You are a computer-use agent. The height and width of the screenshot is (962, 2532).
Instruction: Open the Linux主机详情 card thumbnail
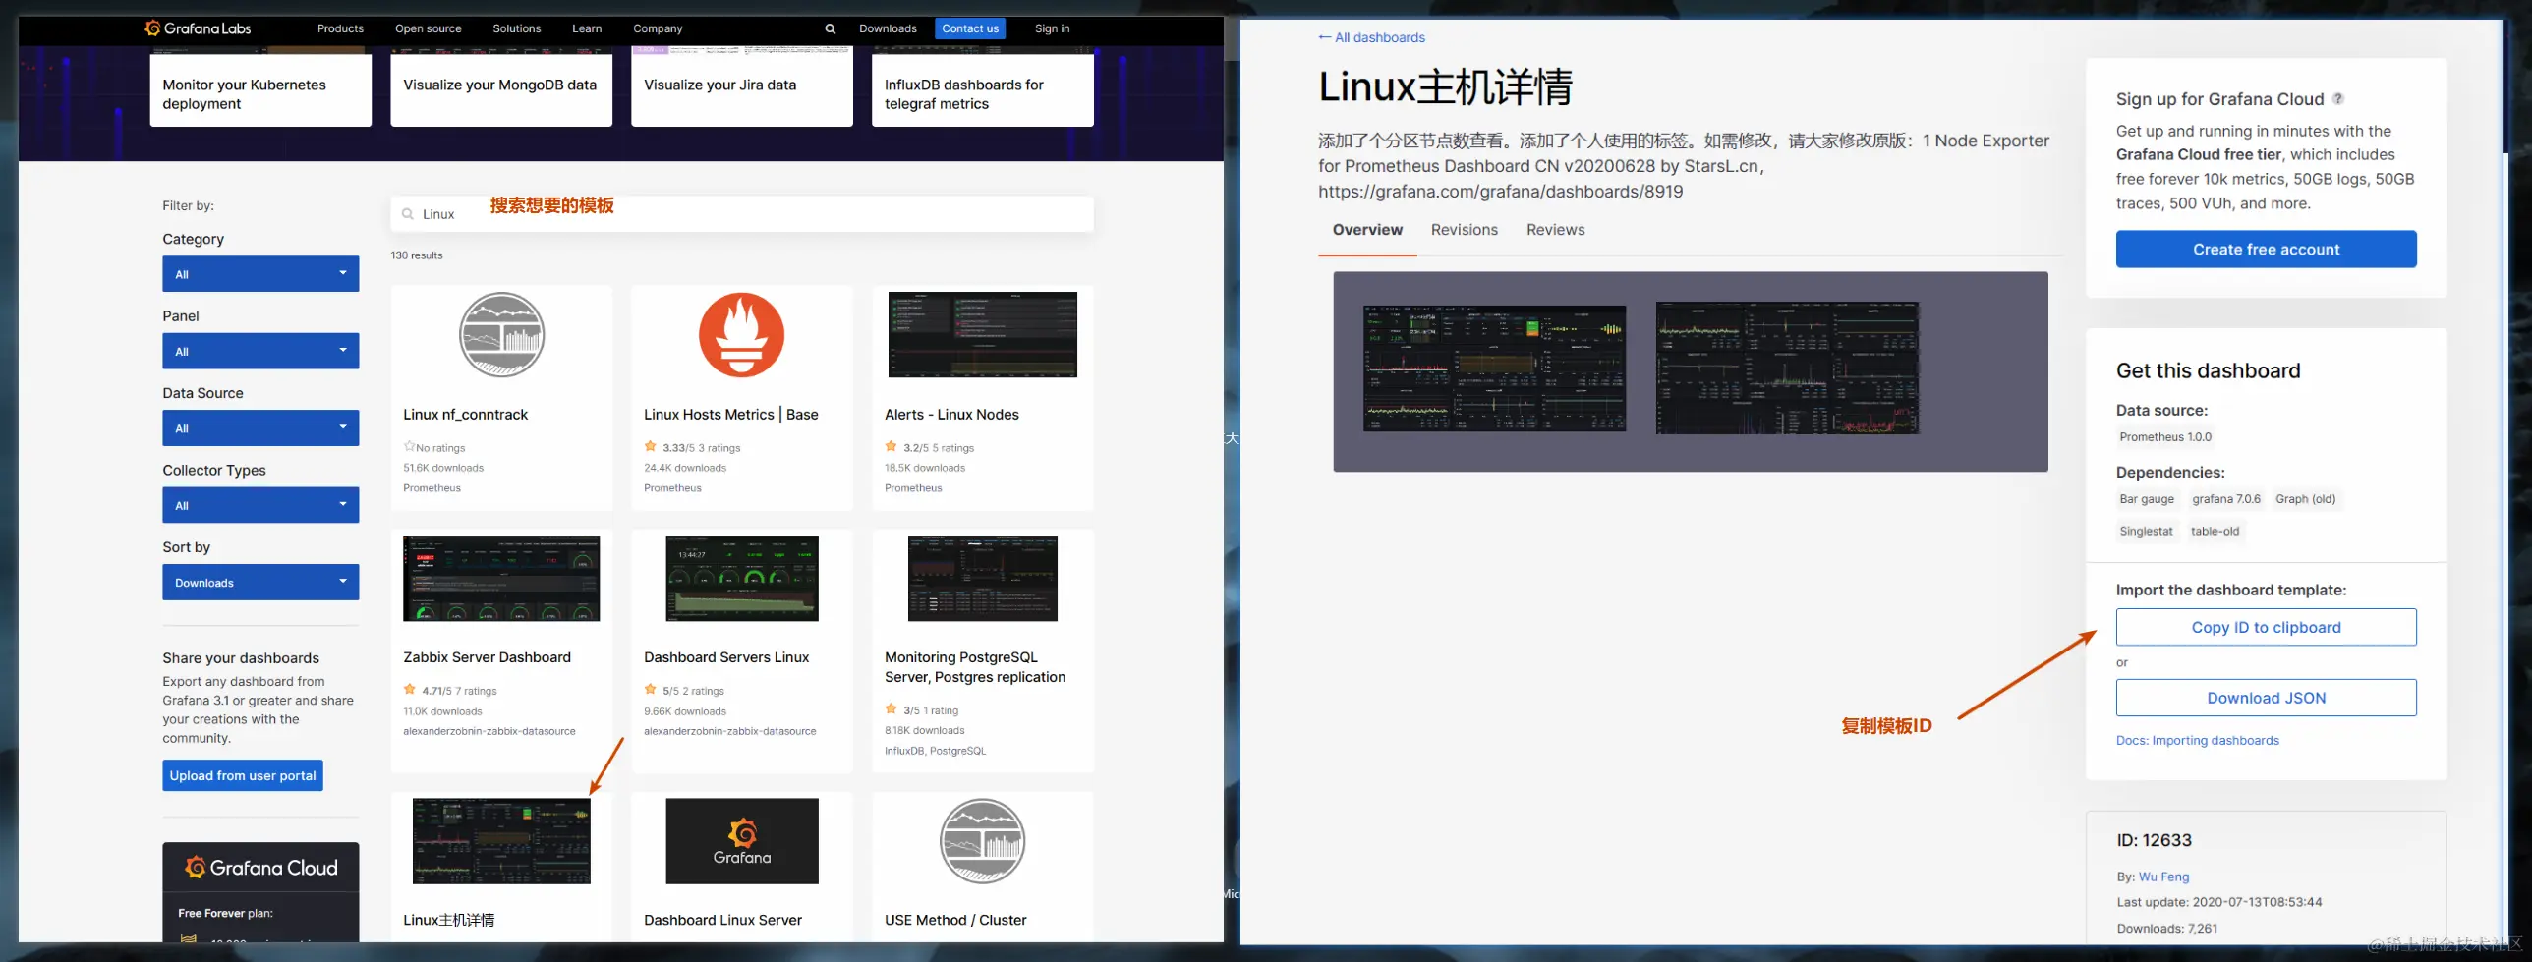(501, 841)
